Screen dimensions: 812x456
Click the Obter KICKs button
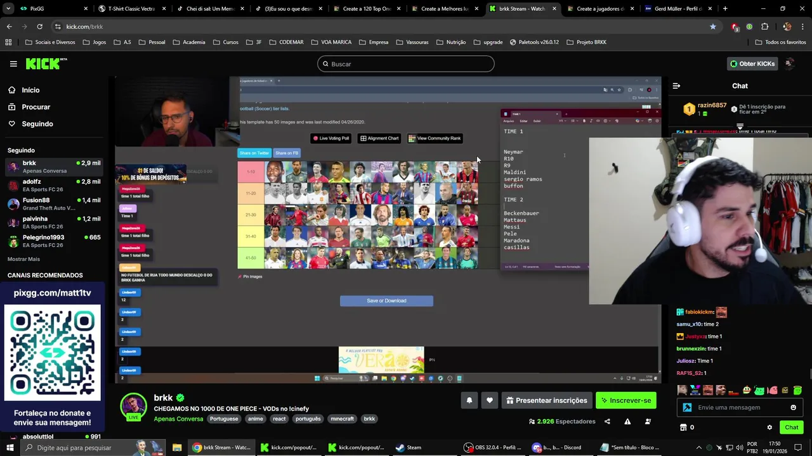tap(752, 63)
